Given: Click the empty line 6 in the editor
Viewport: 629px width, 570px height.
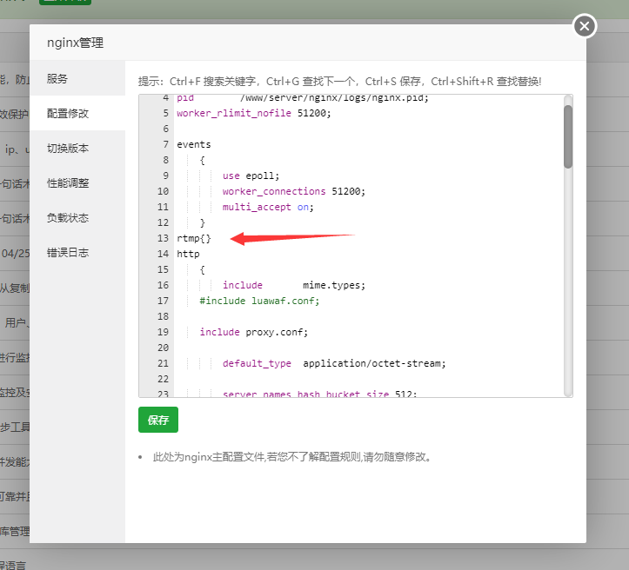Looking at the screenshot, I should click(369, 129).
